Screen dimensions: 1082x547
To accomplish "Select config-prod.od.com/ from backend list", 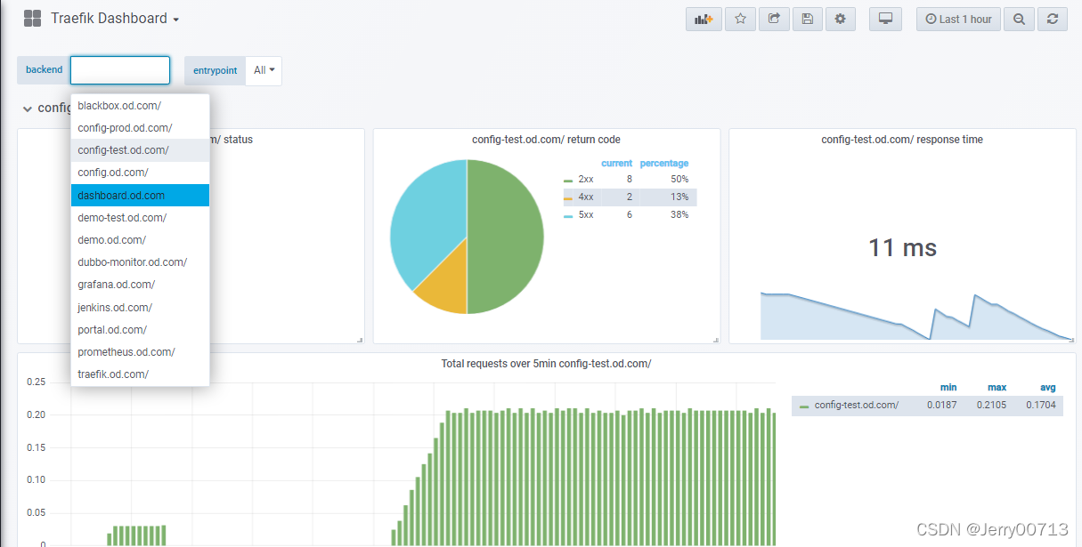I will point(140,128).
